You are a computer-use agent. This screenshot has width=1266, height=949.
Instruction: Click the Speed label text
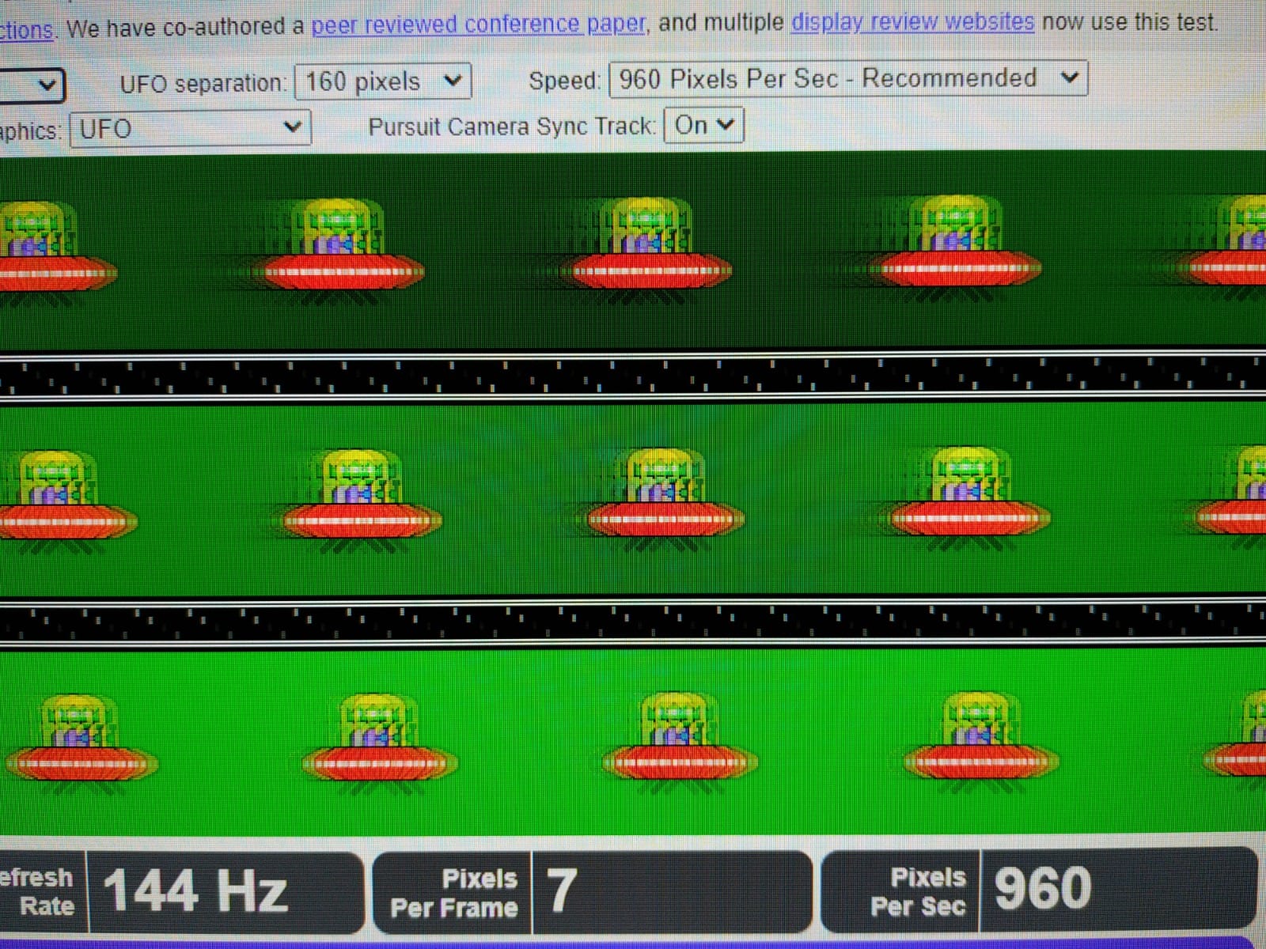[x=564, y=81]
